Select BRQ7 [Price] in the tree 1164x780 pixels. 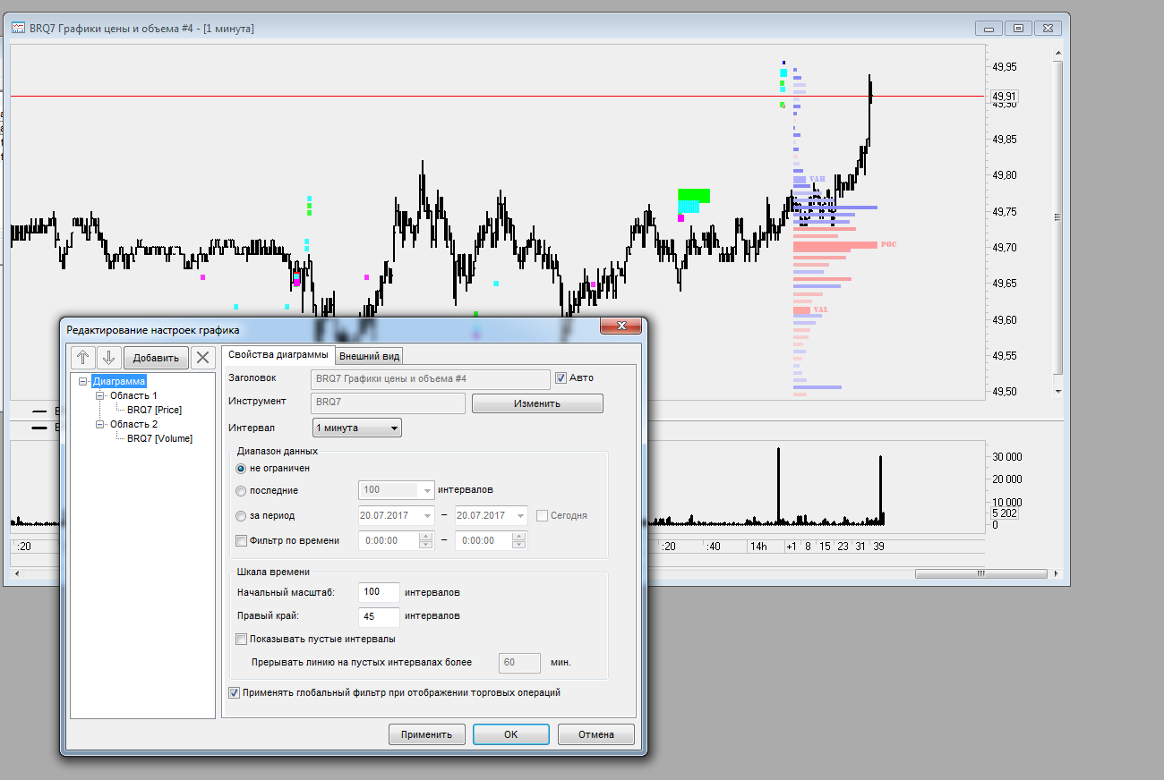pyautogui.click(x=154, y=410)
